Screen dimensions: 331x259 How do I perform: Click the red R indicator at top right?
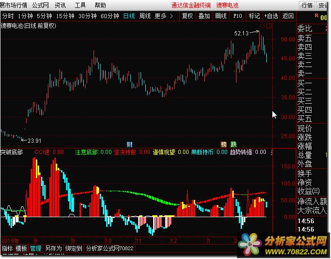coord(317,15)
